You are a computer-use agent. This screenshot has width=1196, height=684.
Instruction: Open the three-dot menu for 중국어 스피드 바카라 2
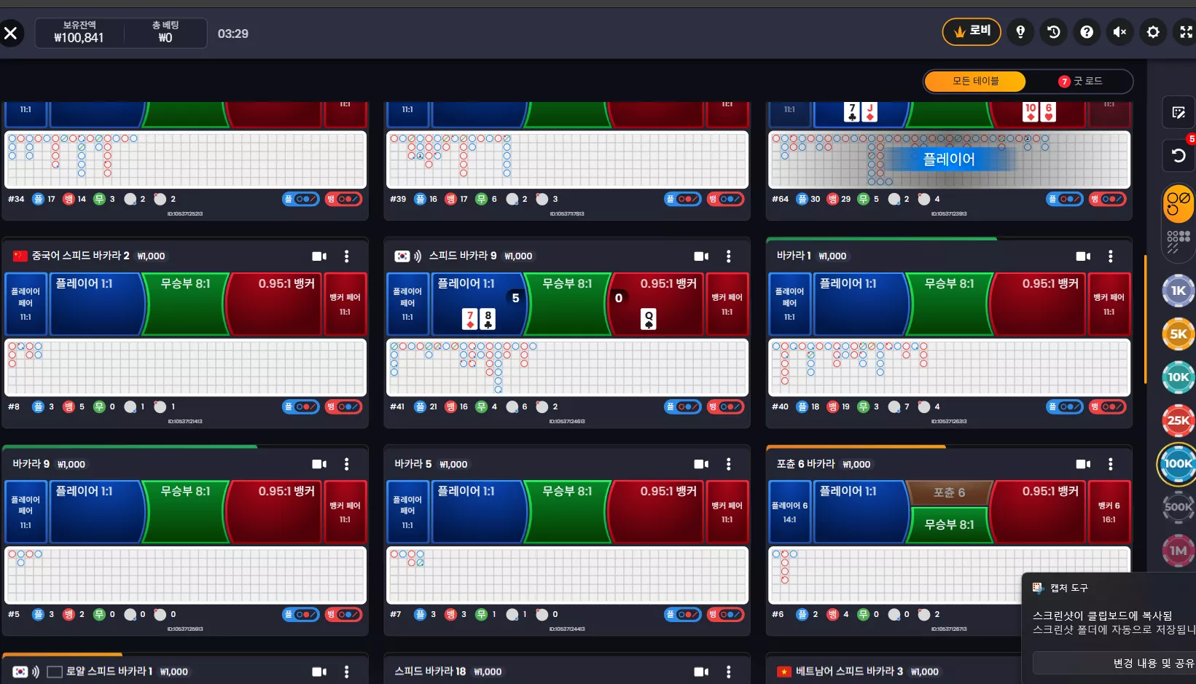coord(347,256)
